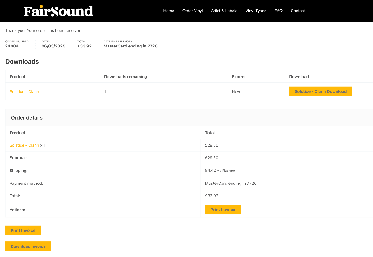
Task: Click the Download column header
Action: pyautogui.click(x=299, y=77)
